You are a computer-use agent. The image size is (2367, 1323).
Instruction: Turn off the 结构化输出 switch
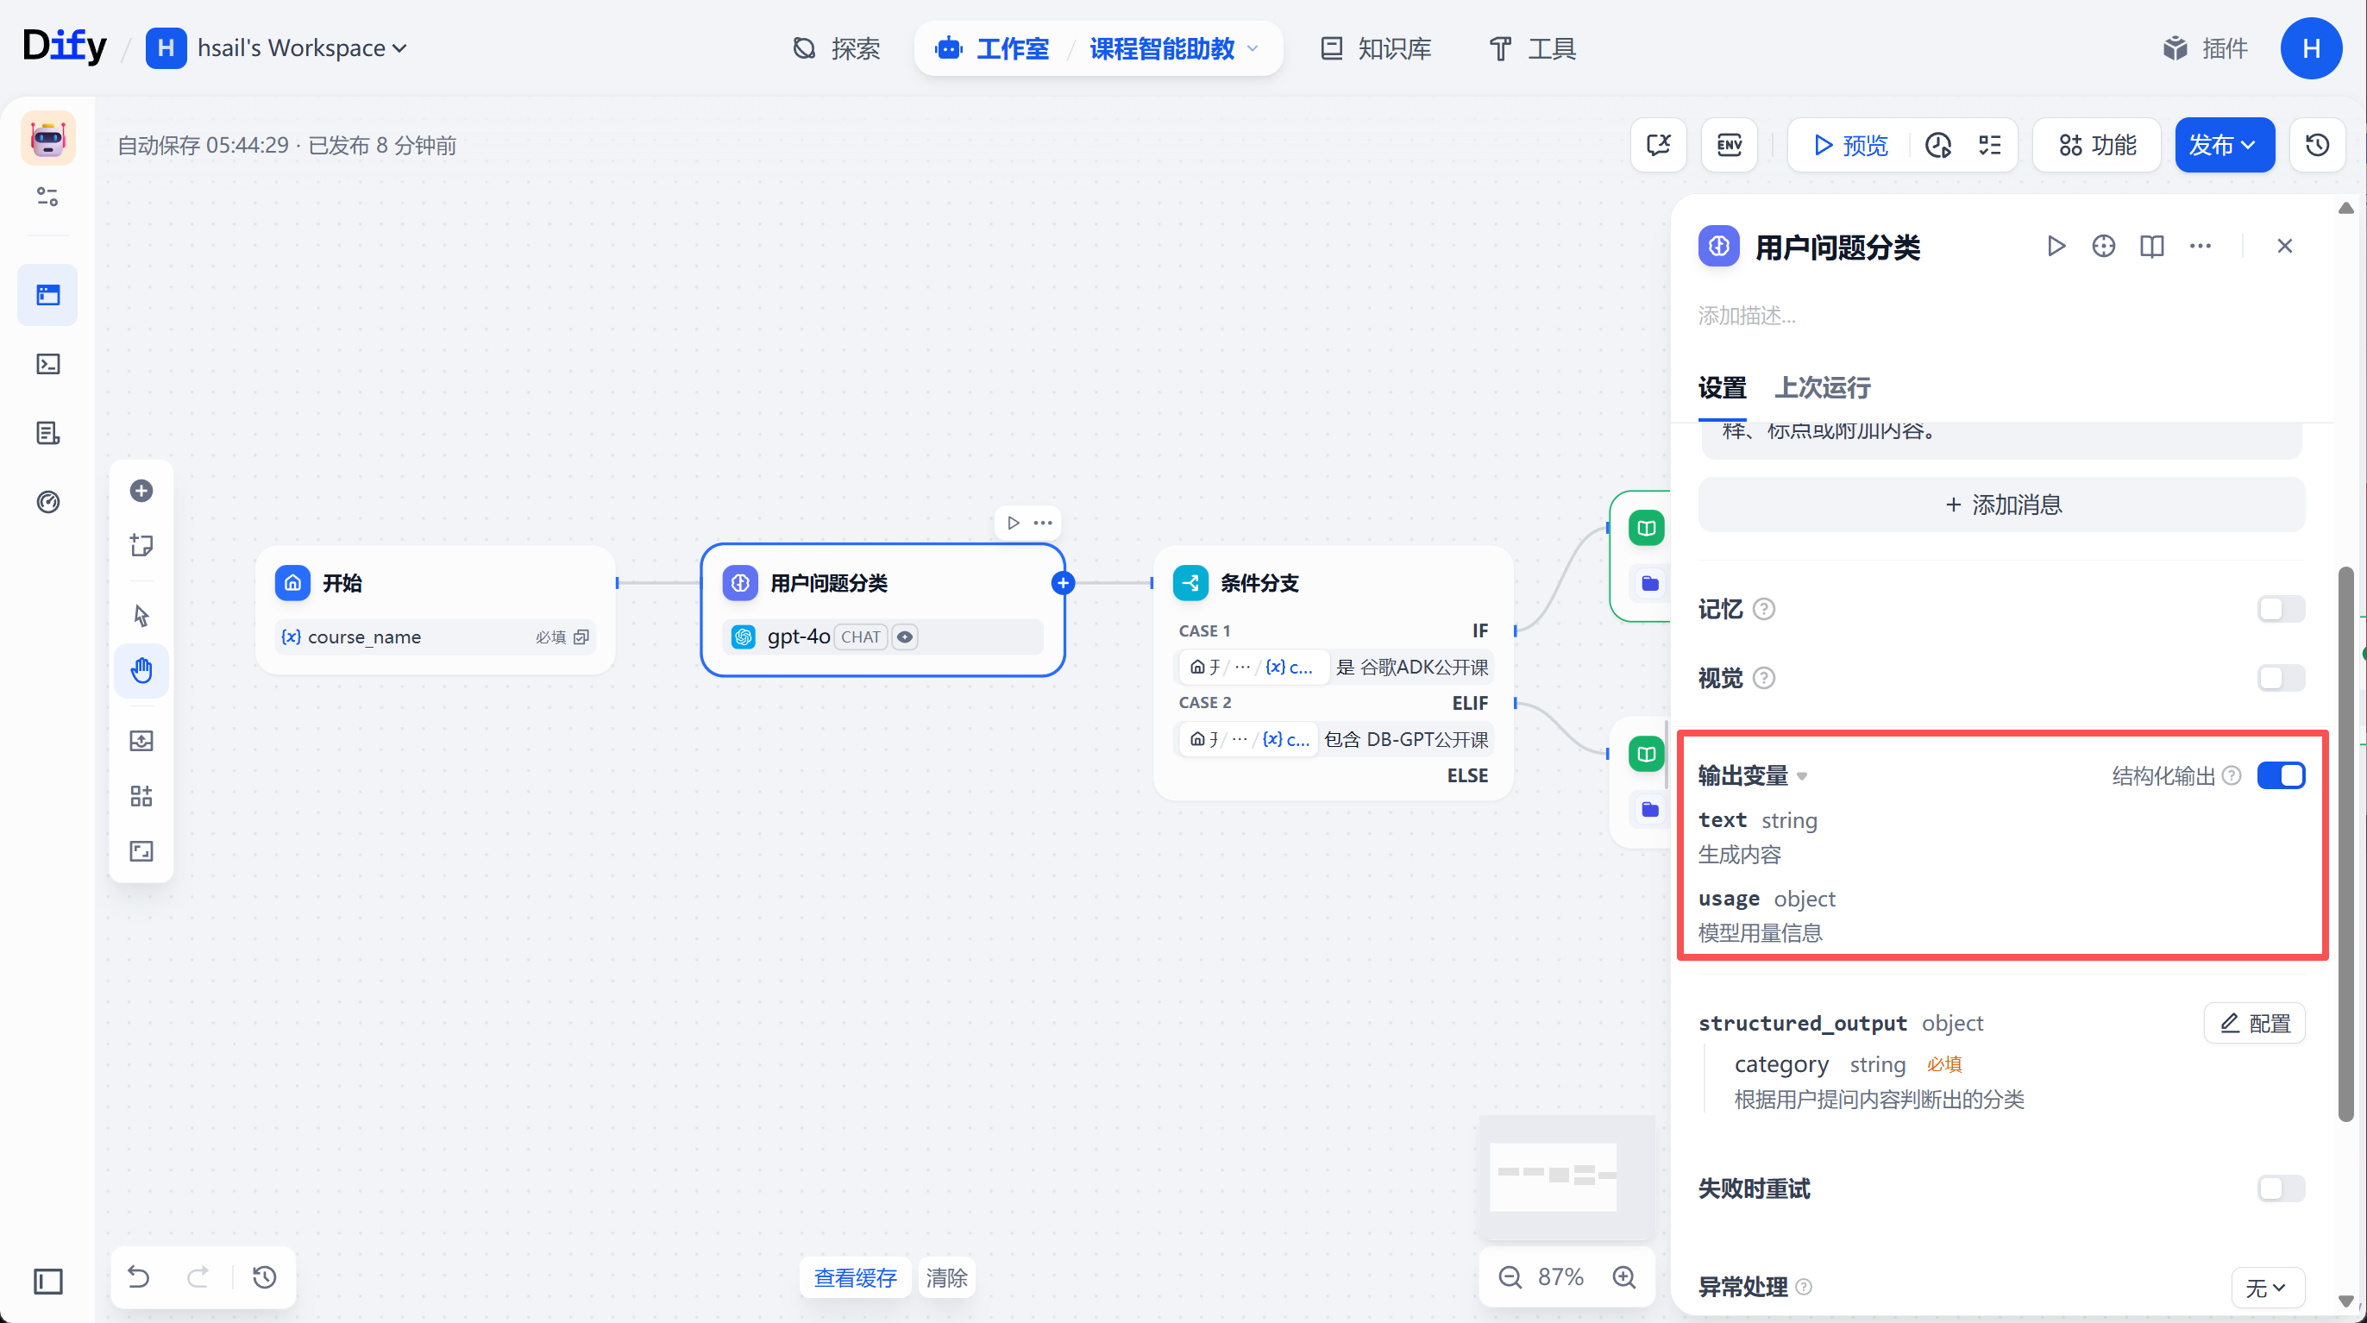(x=2281, y=774)
